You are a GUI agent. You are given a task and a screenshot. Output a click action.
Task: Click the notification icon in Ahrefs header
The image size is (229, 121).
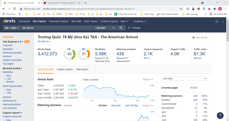click(217, 21)
